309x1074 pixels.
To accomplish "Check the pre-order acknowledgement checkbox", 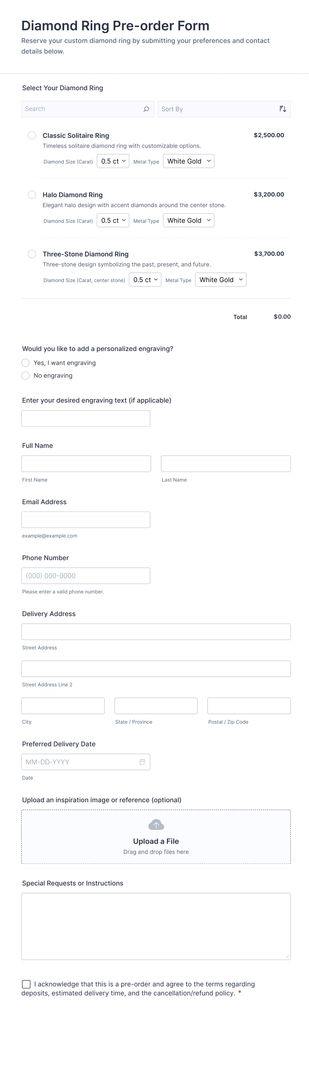I will tap(26, 984).
